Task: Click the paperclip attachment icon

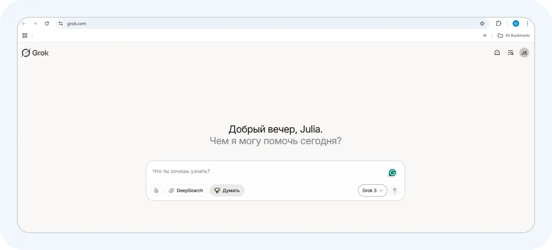Action: [156, 190]
